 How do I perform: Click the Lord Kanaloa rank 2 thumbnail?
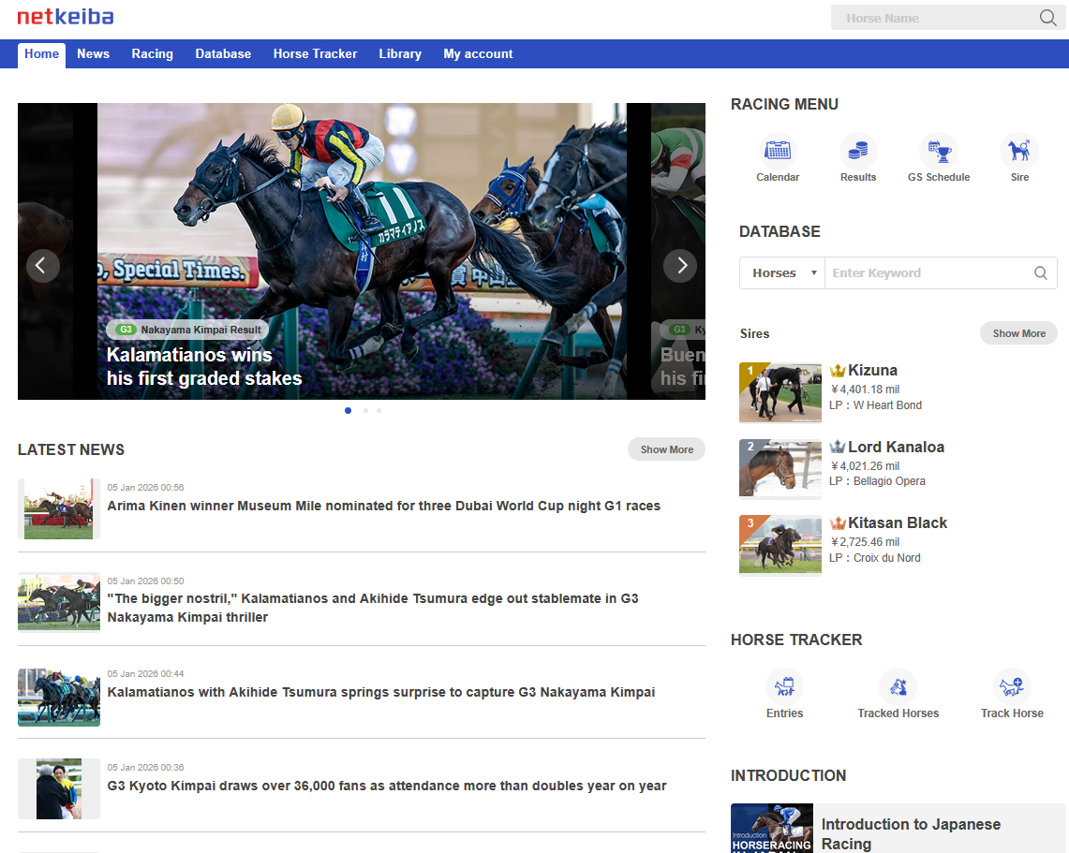pos(779,469)
